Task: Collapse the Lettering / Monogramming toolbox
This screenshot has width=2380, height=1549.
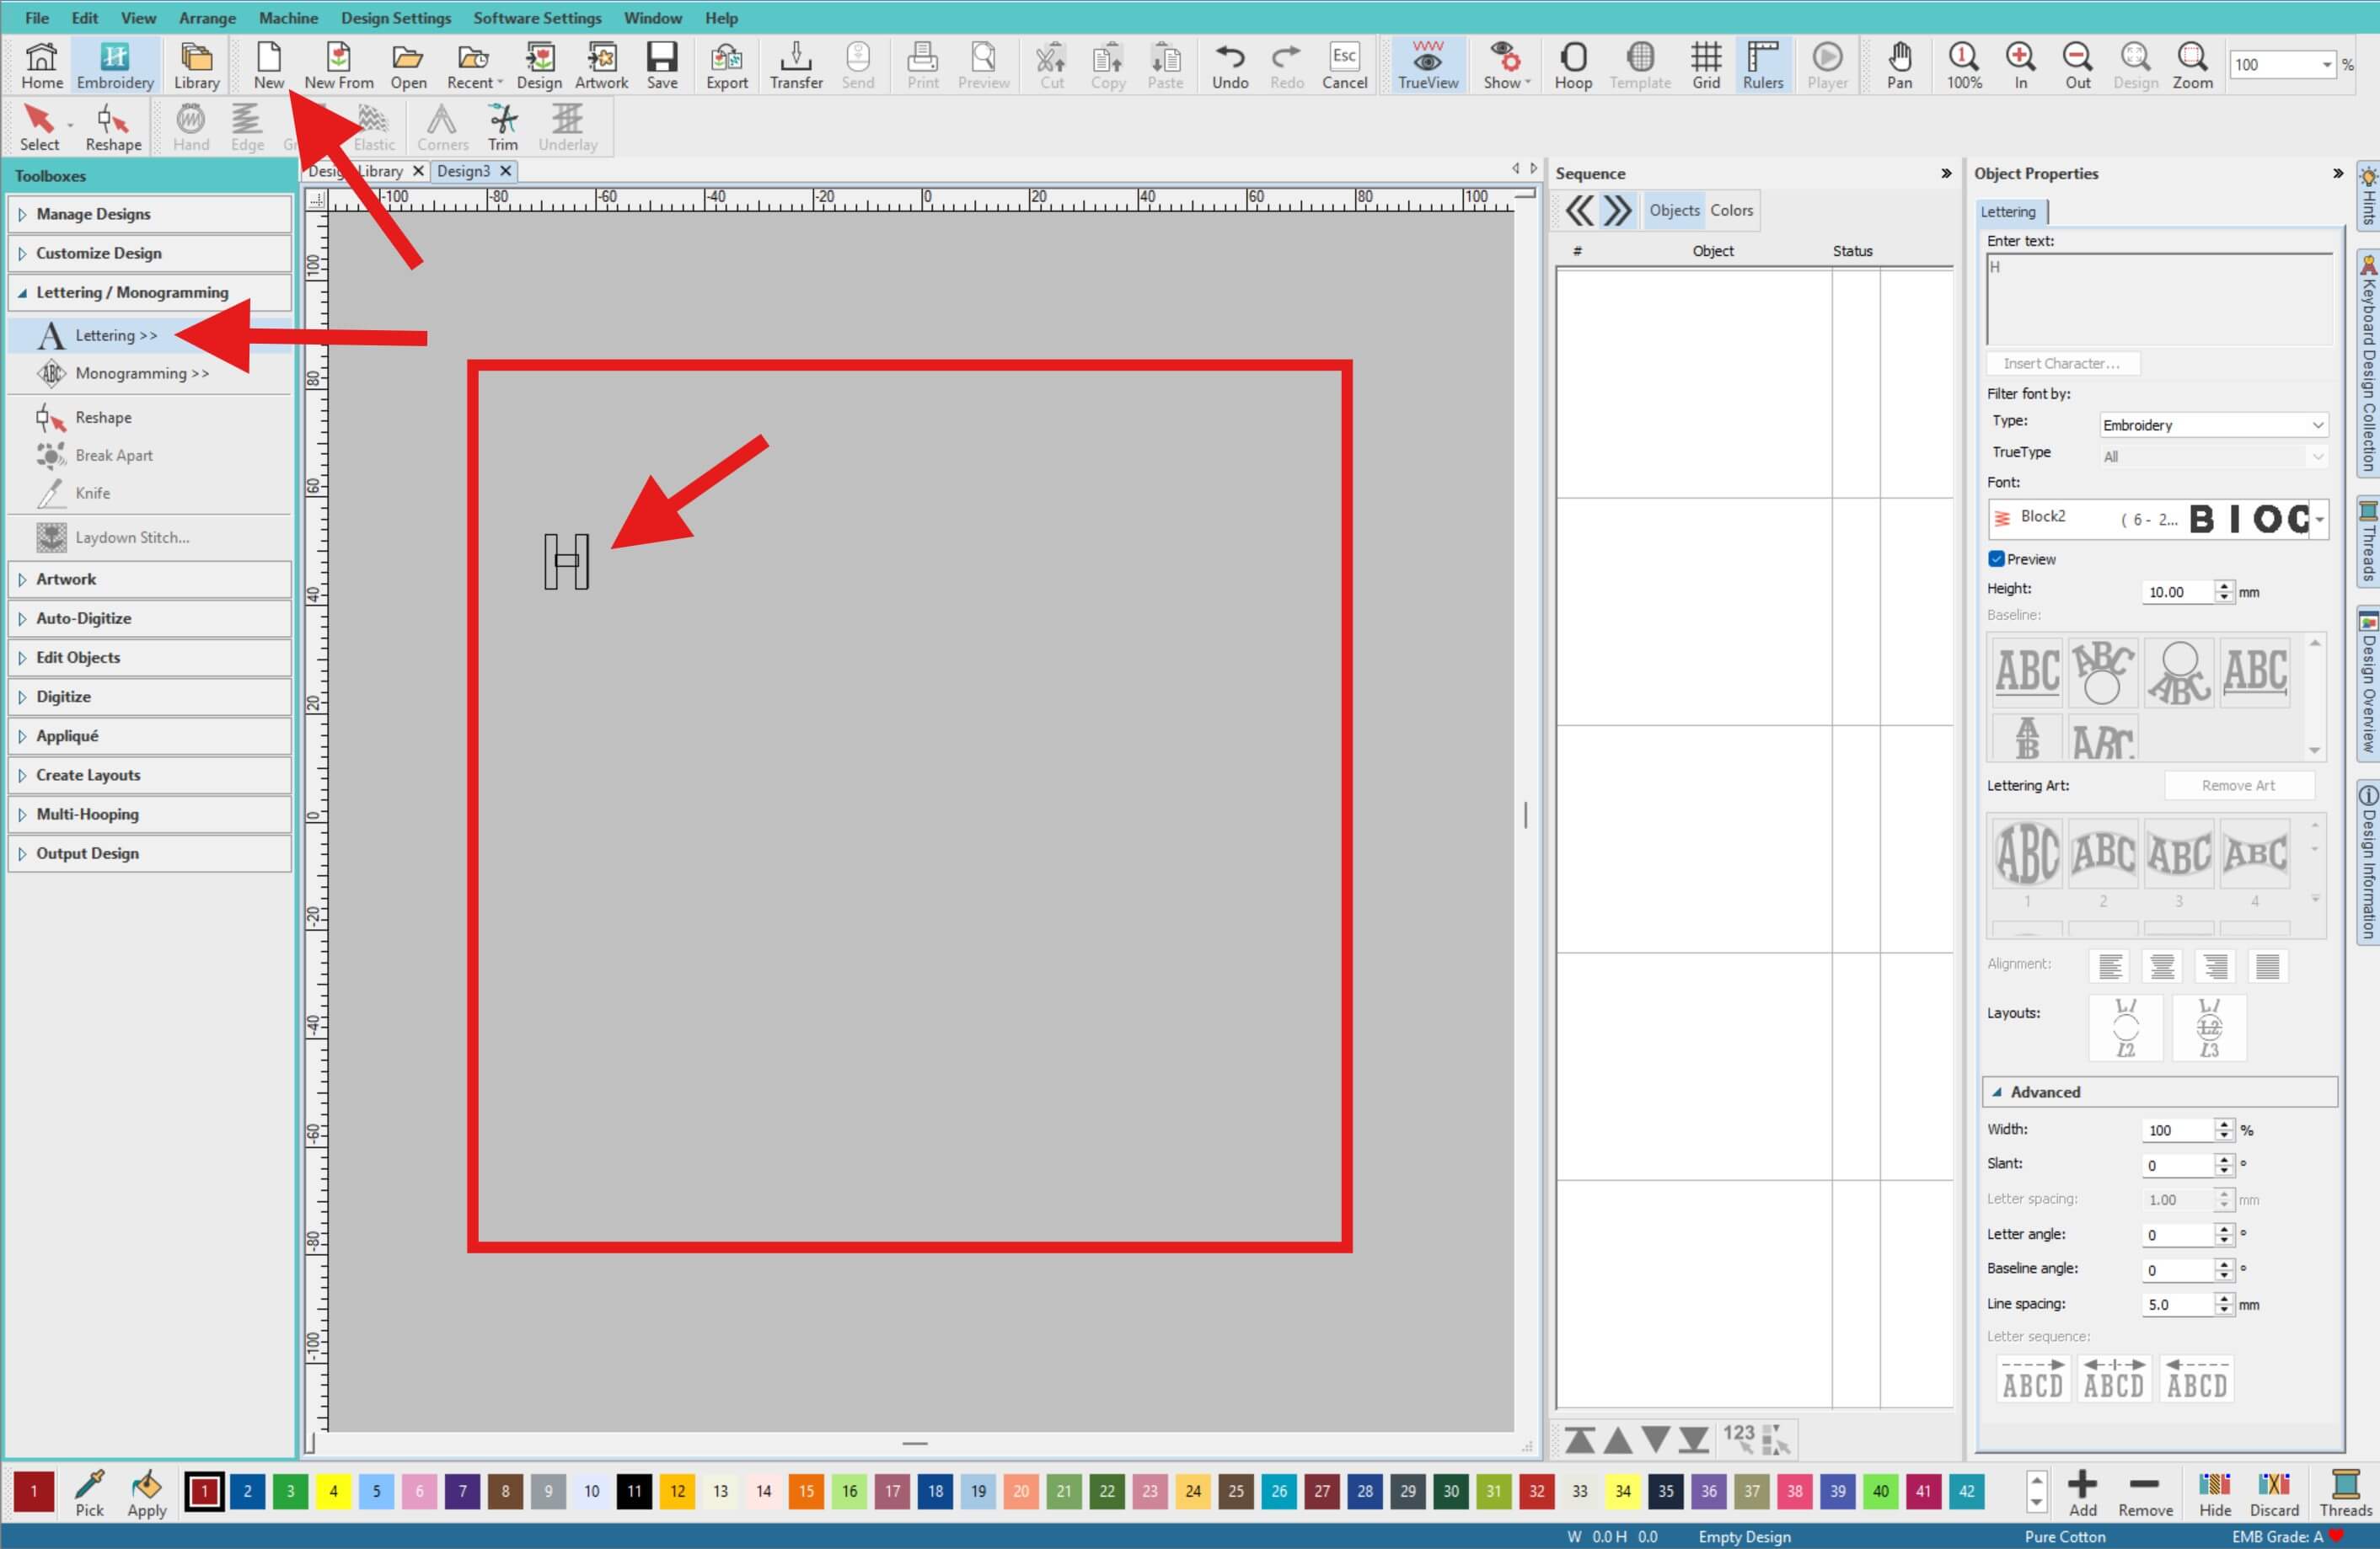Action: [150, 291]
